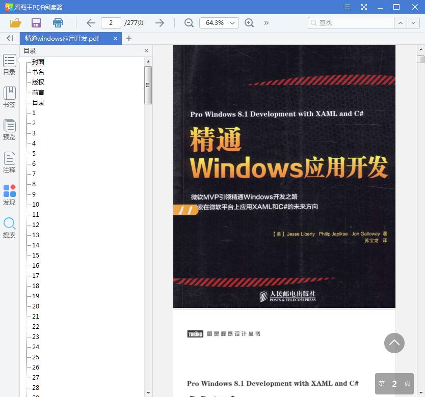This screenshot has height=397, width=425.
Task: Click the outline scrollbar up arrow
Action: 148,62
